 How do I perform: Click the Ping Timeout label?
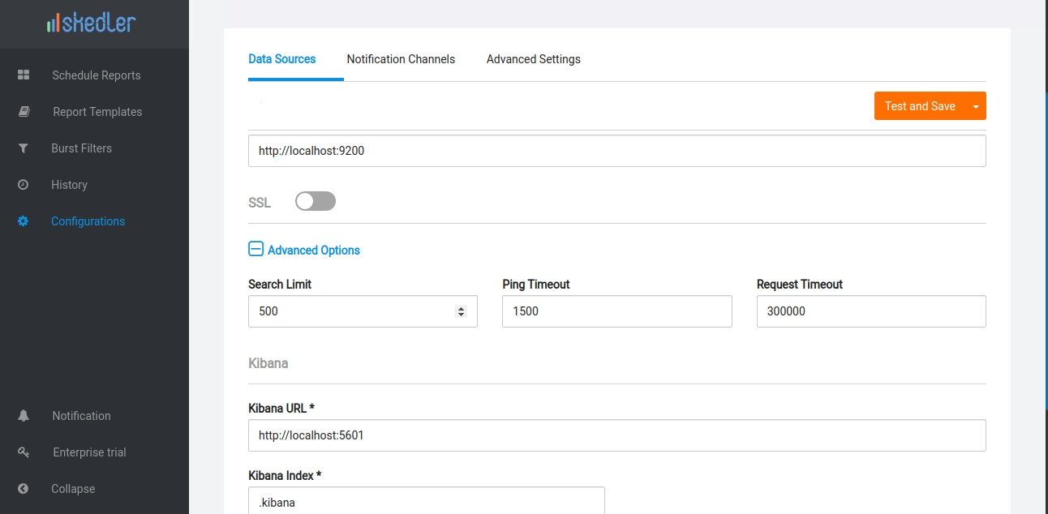(x=536, y=285)
